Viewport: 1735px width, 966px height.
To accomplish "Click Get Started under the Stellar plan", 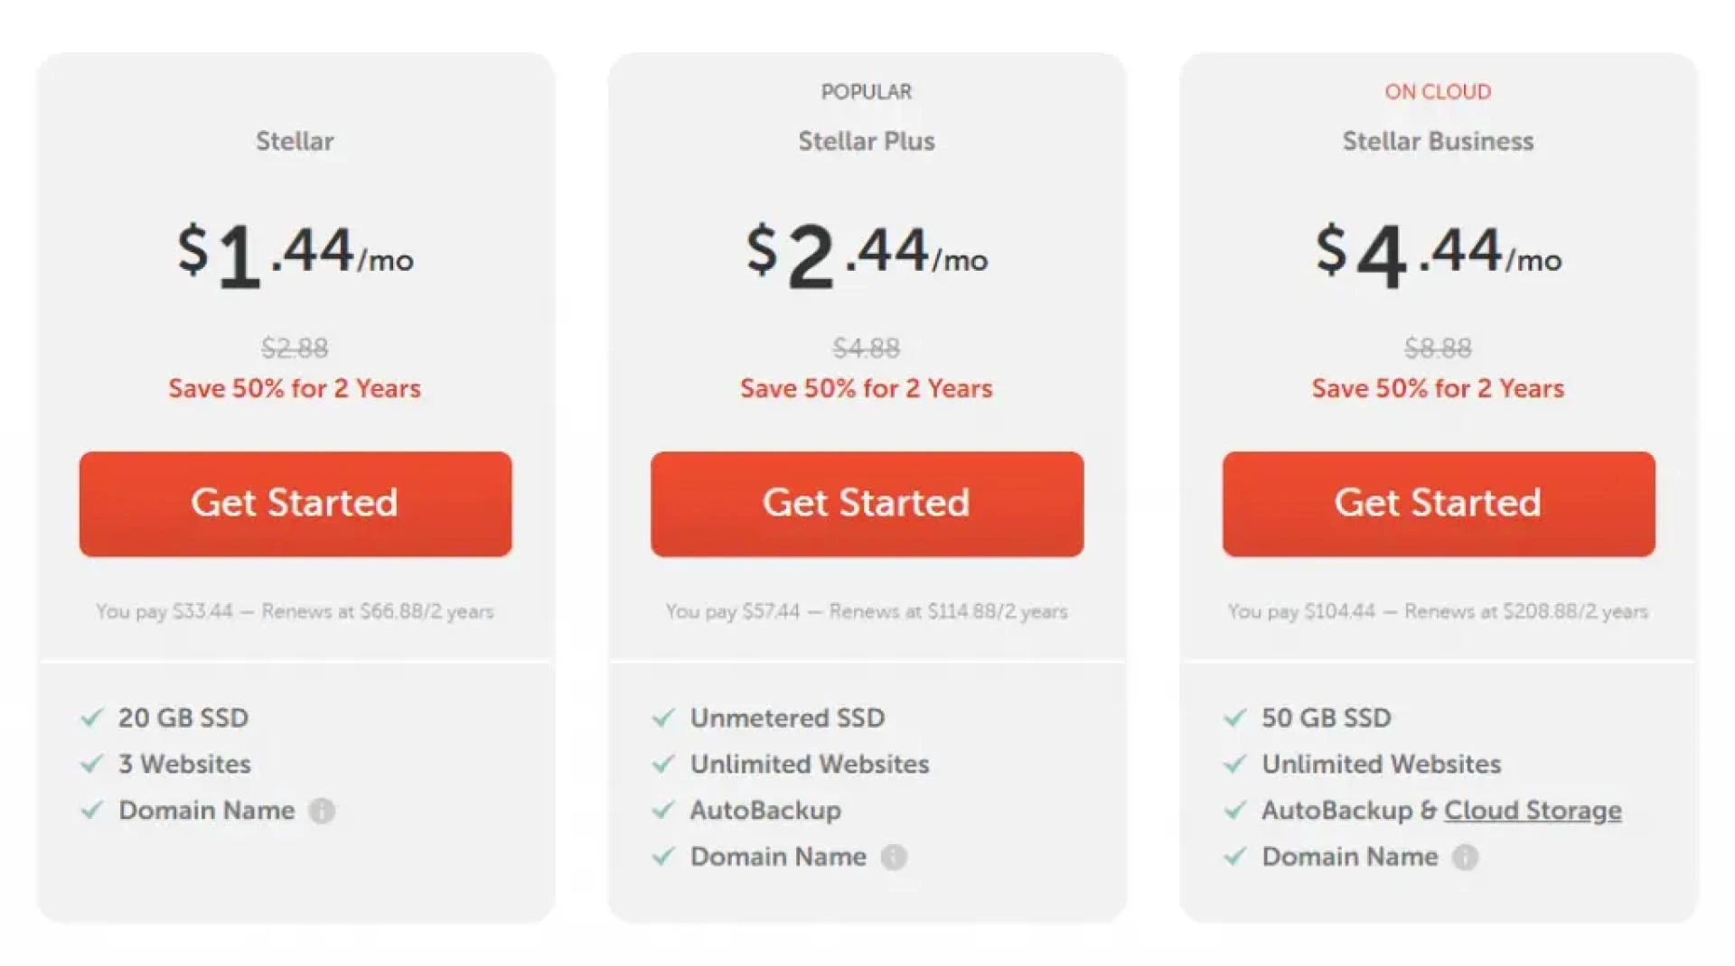I will 295,503.
